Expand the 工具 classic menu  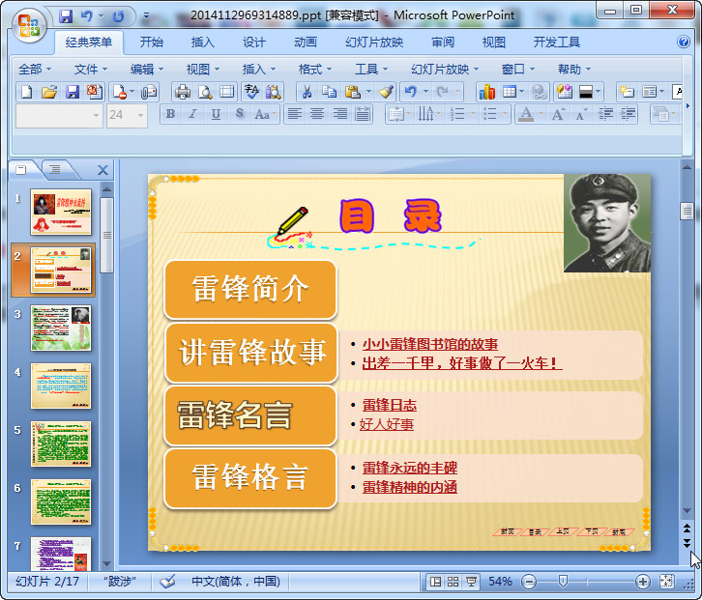(x=371, y=70)
